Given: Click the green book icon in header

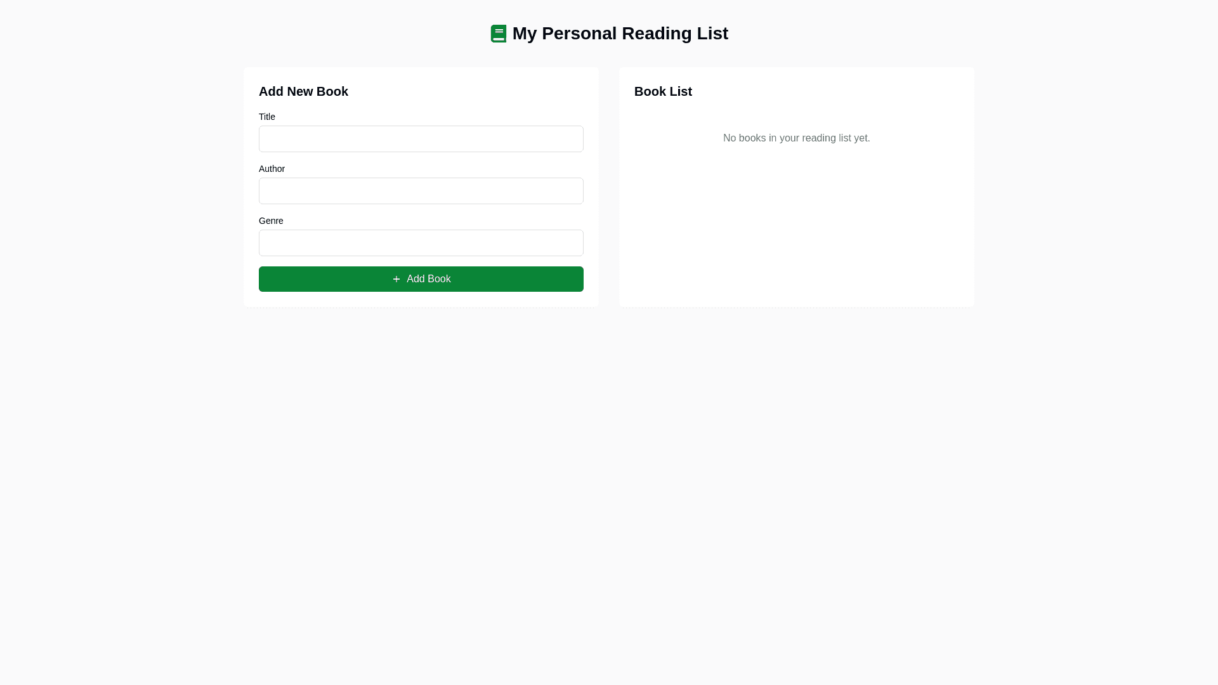Looking at the screenshot, I should click(499, 34).
